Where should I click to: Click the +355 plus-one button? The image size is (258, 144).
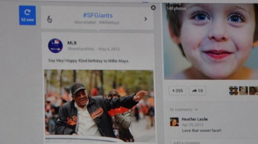[178, 91]
